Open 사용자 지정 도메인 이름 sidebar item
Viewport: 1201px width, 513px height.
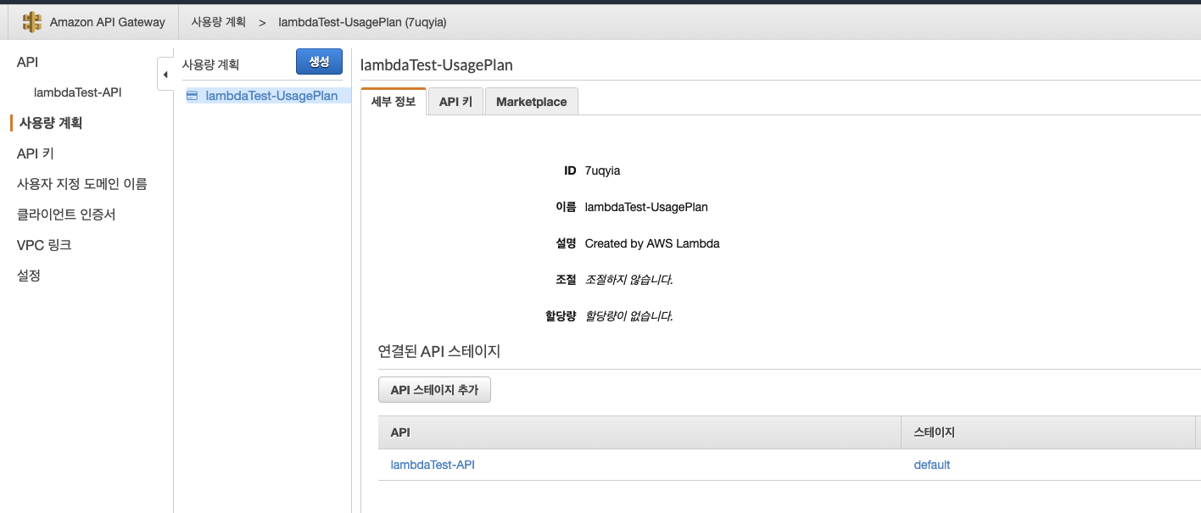(x=81, y=184)
